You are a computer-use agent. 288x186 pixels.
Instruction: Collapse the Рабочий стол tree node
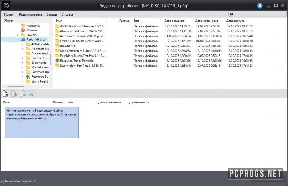(18, 40)
